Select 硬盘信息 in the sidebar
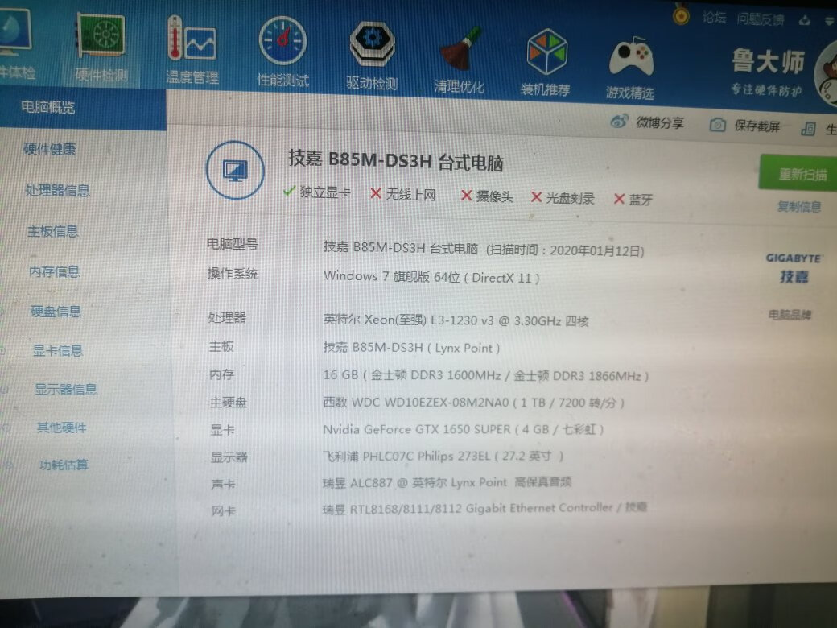 click(x=56, y=312)
